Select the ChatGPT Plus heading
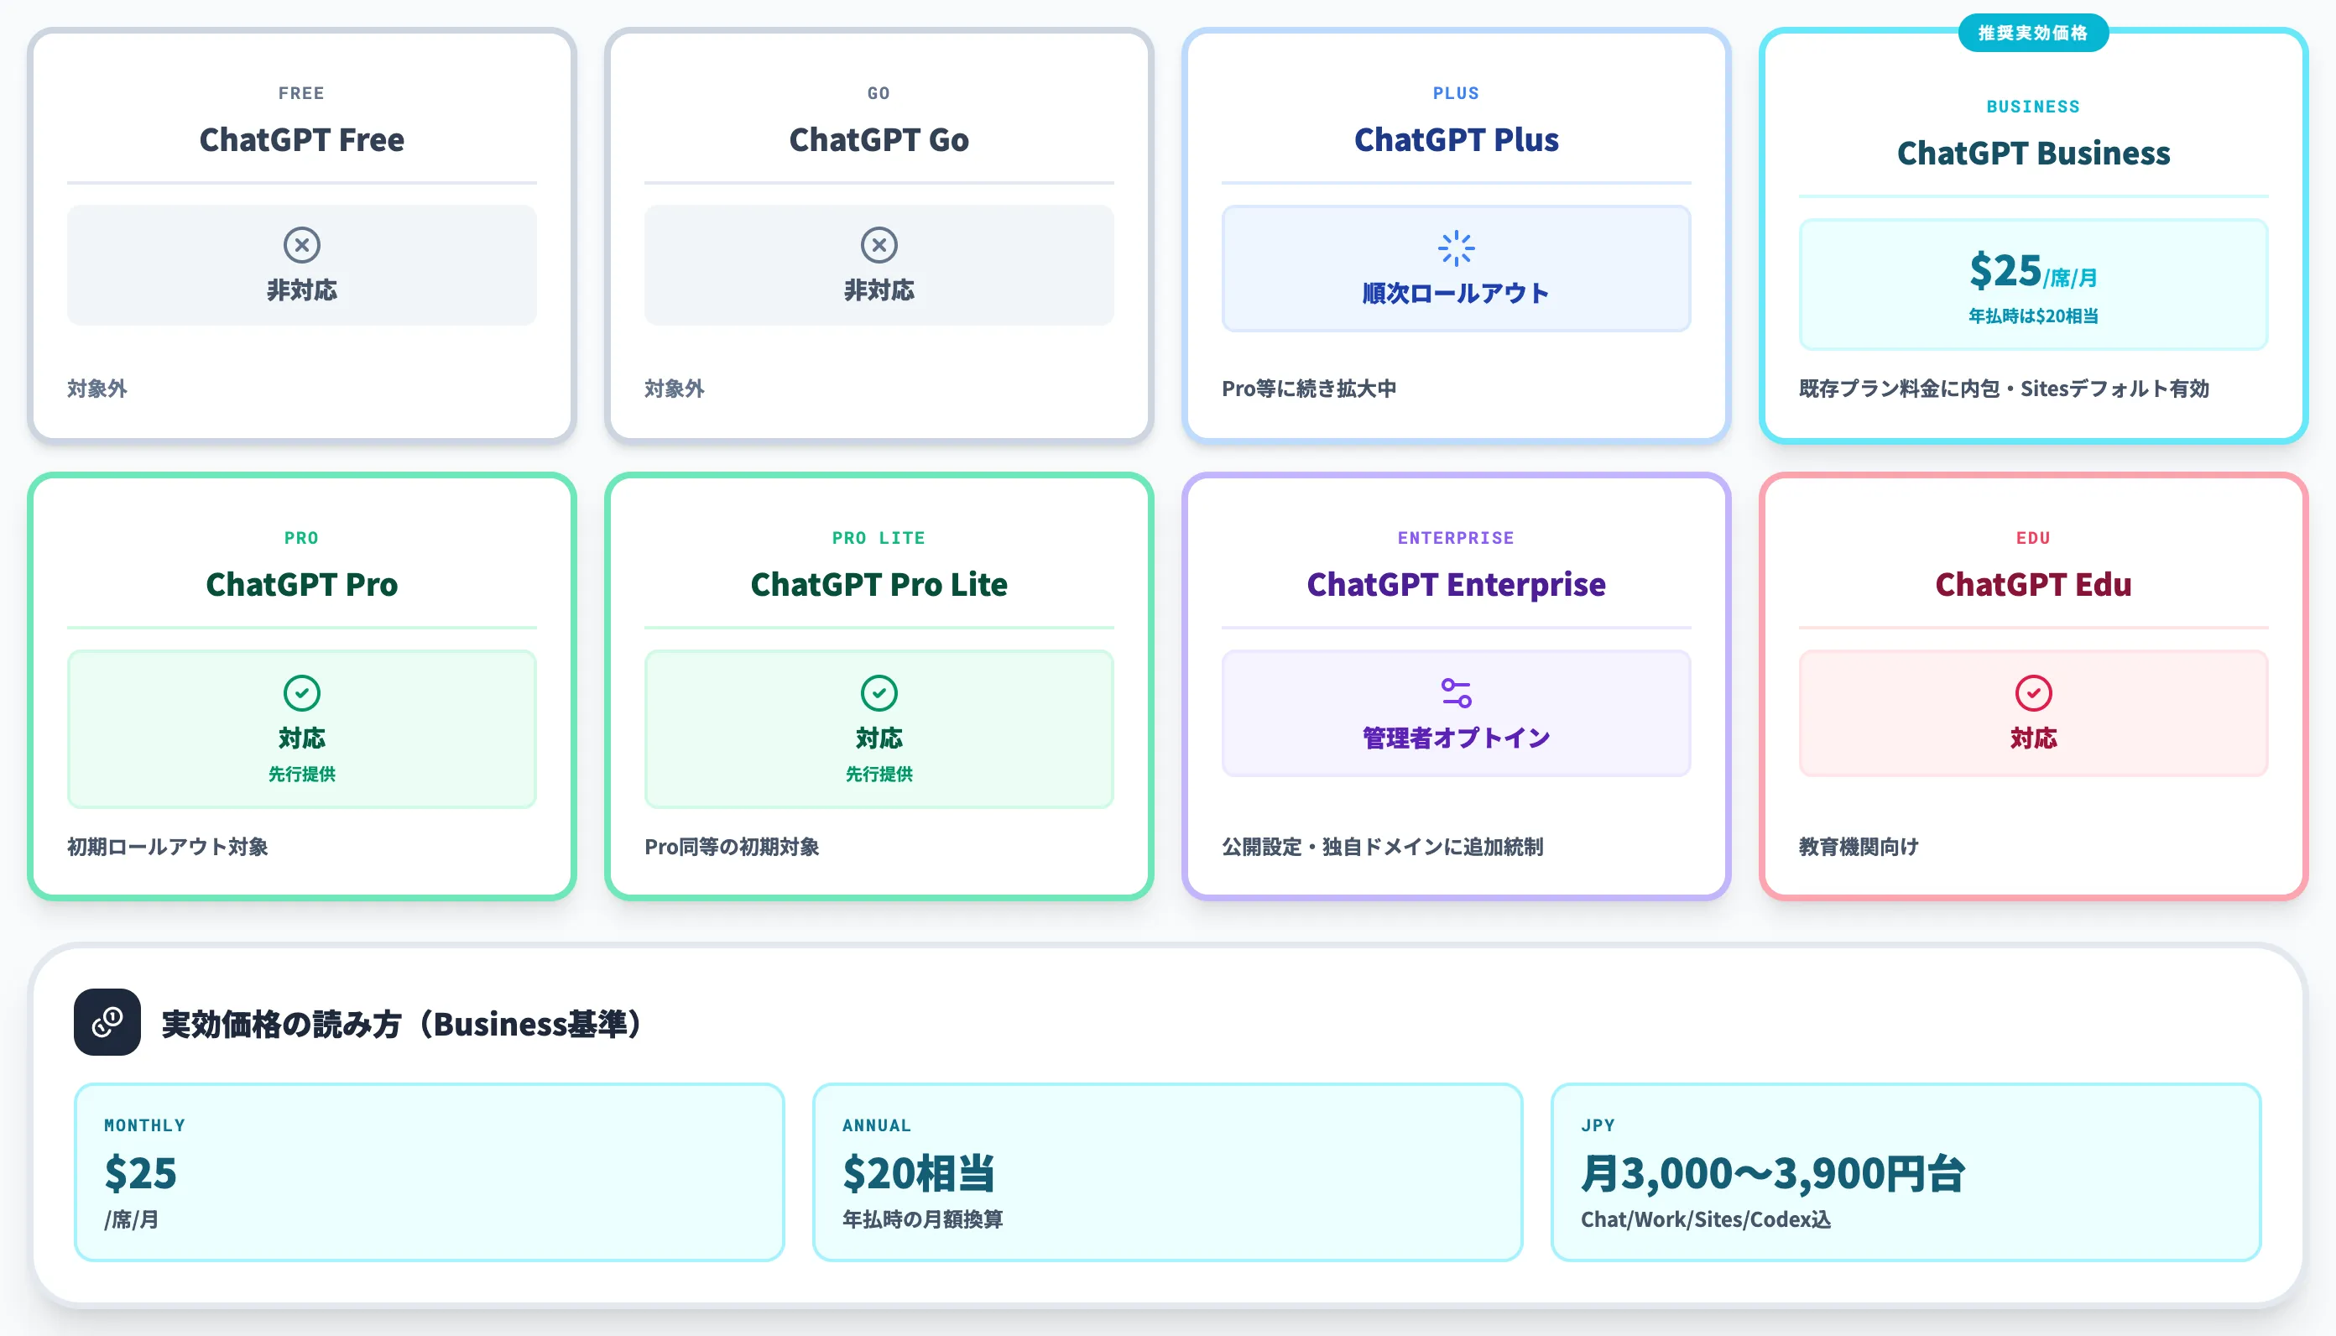2336x1336 pixels. (1456, 139)
